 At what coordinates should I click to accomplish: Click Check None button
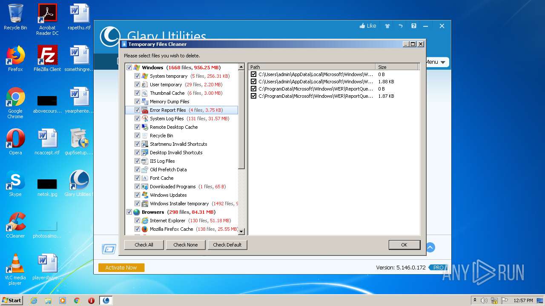pyautogui.click(x=186, y=245)
